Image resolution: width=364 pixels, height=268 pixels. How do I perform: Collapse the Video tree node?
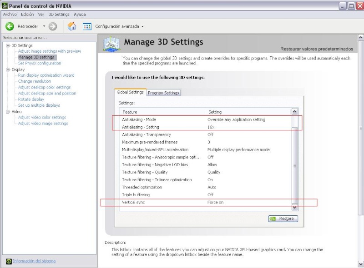[8, 112]
